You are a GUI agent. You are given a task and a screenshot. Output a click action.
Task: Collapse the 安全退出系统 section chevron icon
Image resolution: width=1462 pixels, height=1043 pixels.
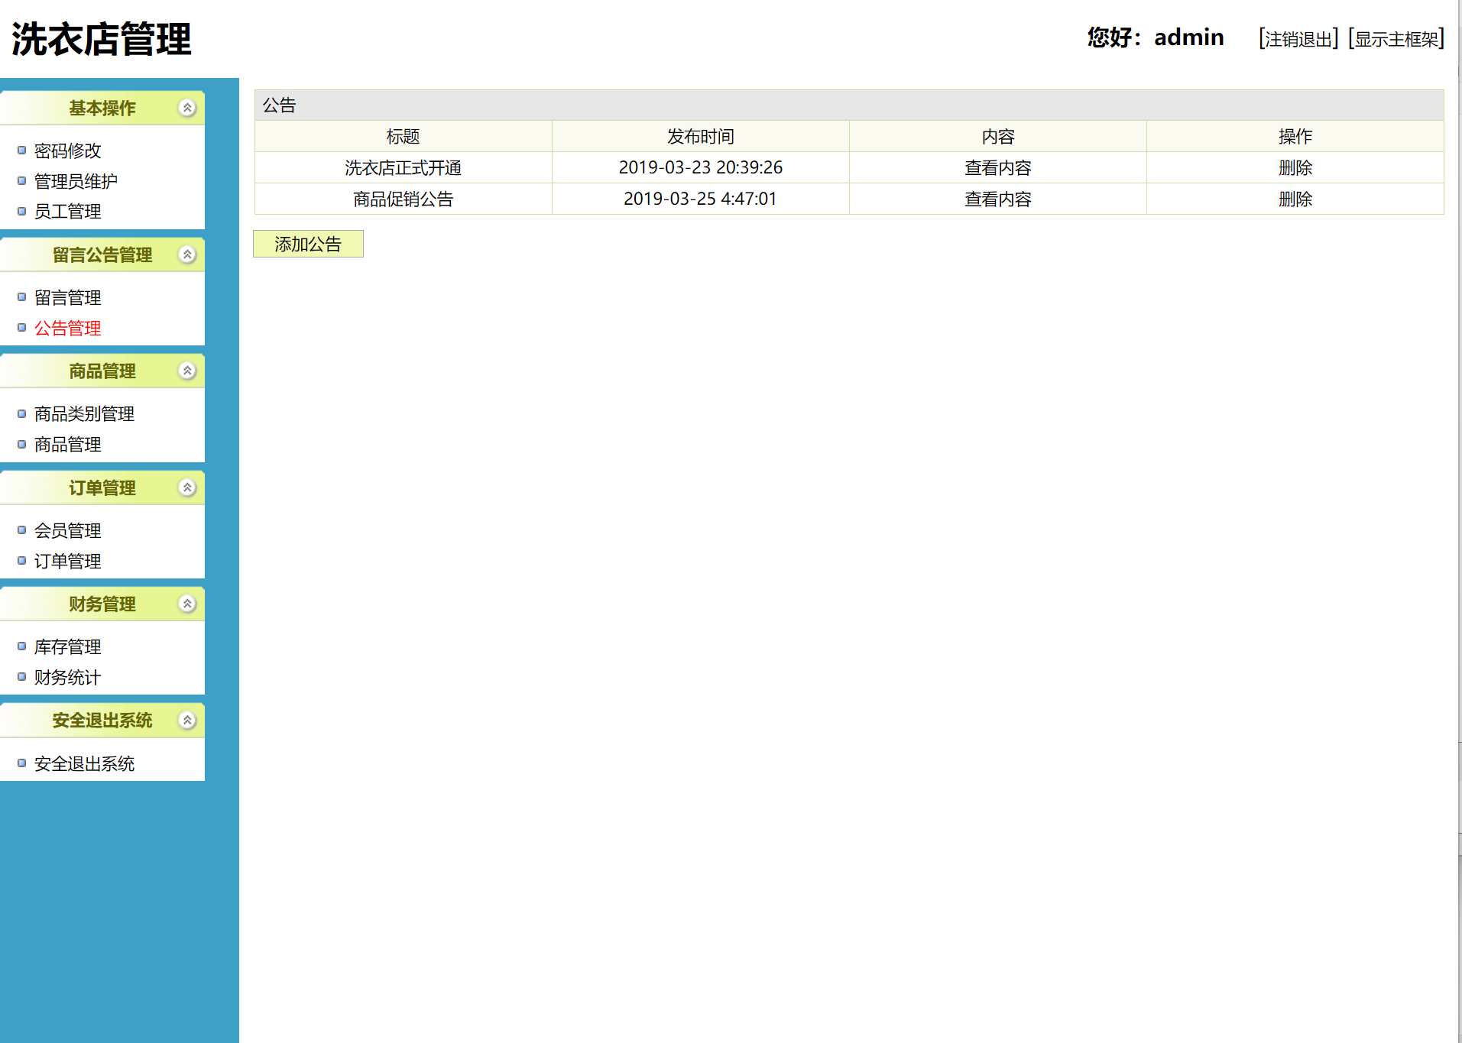187,719
